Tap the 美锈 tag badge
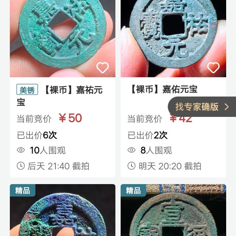This screenshot has height=236, width=236. tap(27, 89)
